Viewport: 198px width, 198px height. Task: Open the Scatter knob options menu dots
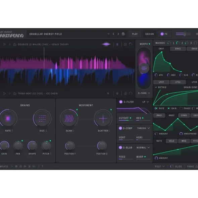109,131
